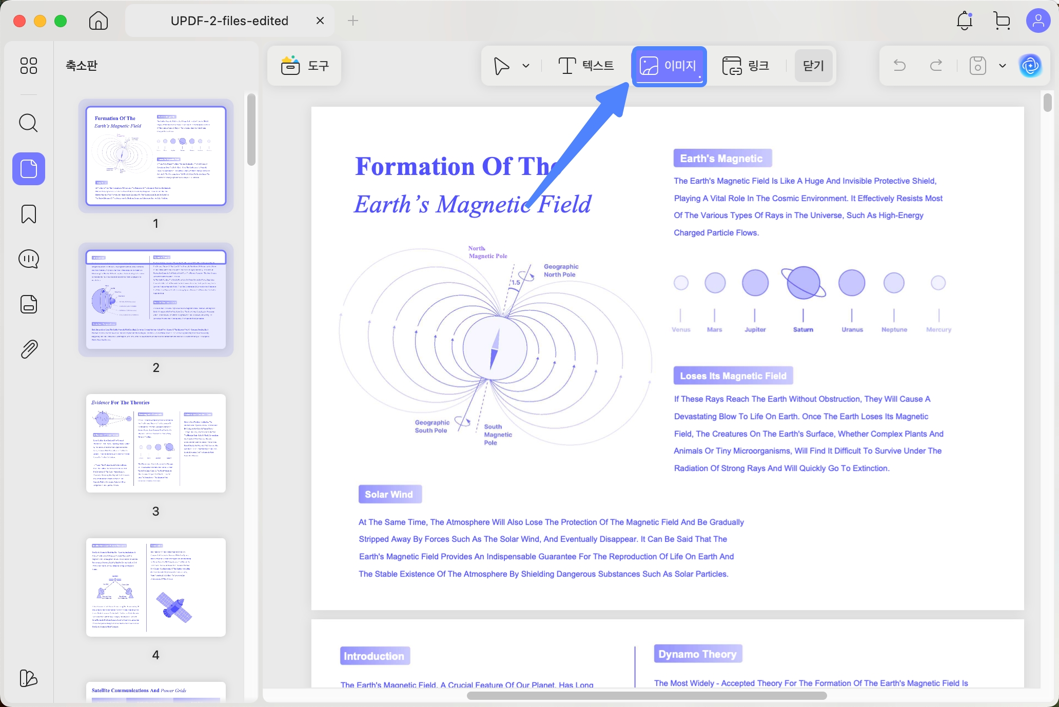Click the redo arrow
The width and height of the screenshot is (1059, 707).
click(936, 66)
